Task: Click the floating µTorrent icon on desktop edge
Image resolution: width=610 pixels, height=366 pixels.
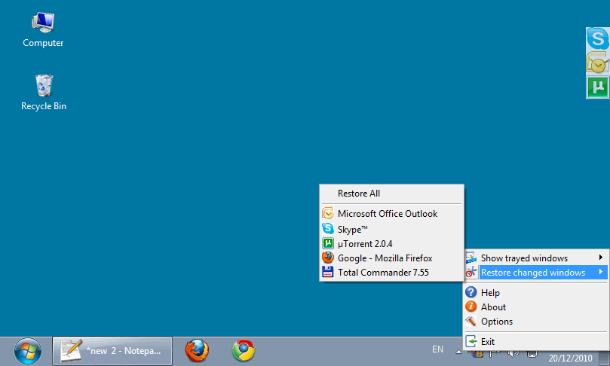Action: coord(597,87)
